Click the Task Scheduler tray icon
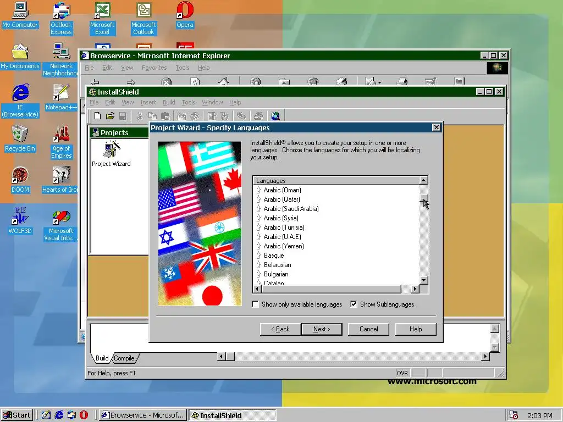 coord(514,415)
